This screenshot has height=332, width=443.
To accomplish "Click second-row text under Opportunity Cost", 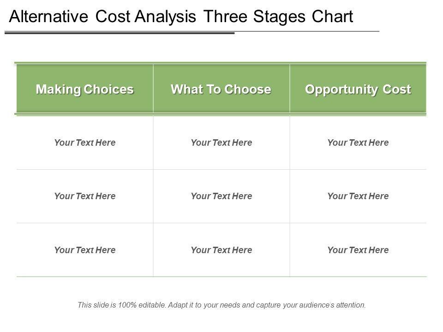I will pyautogui.click(x=358, y=196).
